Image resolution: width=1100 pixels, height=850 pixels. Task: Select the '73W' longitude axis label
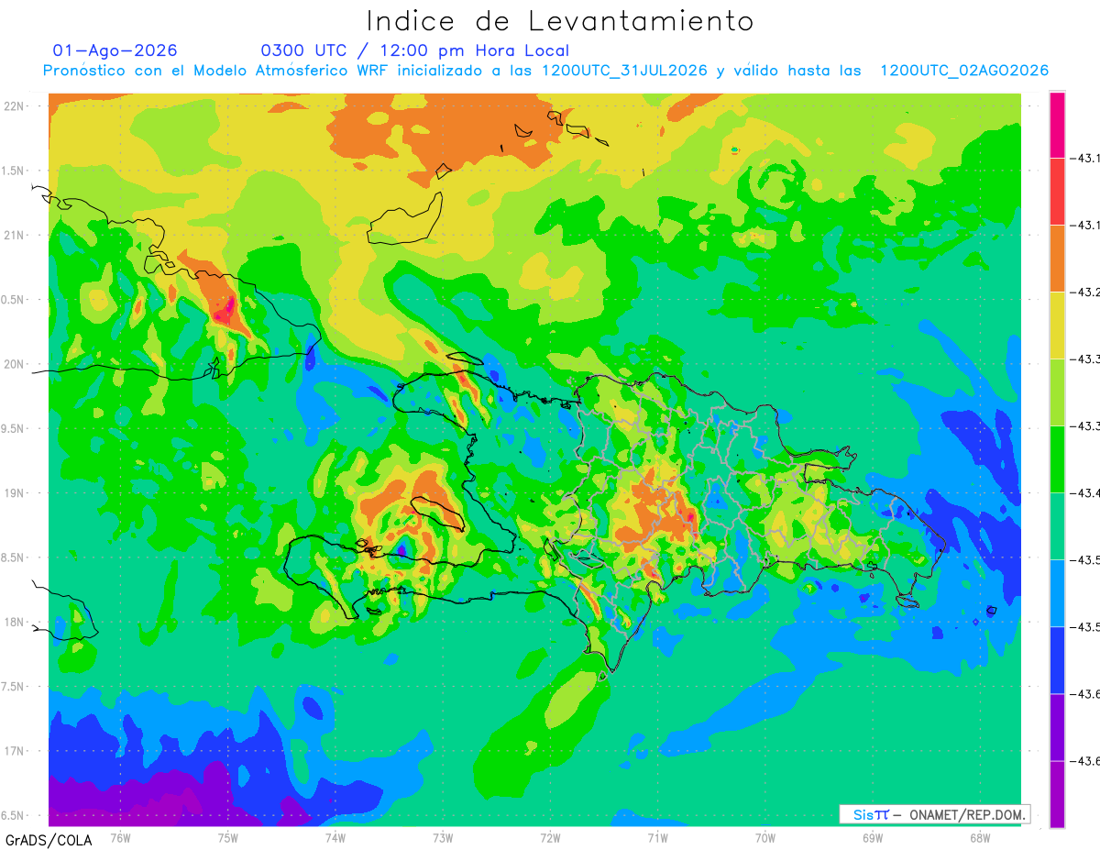(443, 837)
